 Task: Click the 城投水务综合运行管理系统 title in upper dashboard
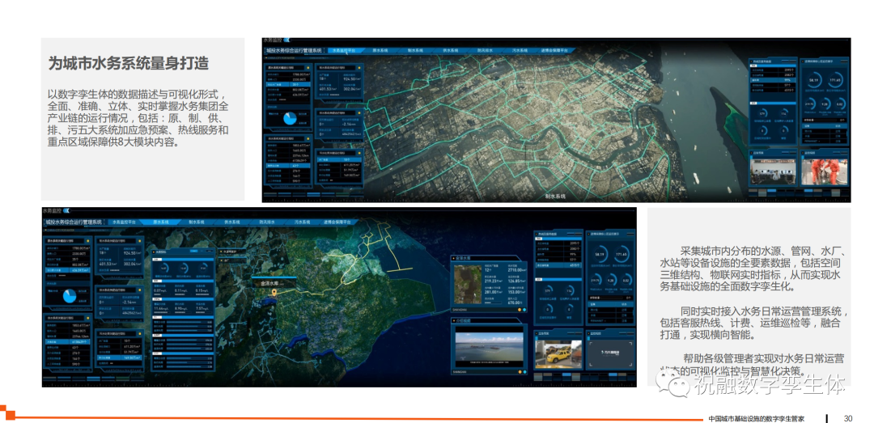point(293,50)
